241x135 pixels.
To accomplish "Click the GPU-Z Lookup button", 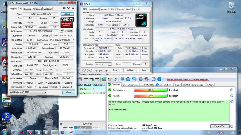I will (x=67, y=14).
